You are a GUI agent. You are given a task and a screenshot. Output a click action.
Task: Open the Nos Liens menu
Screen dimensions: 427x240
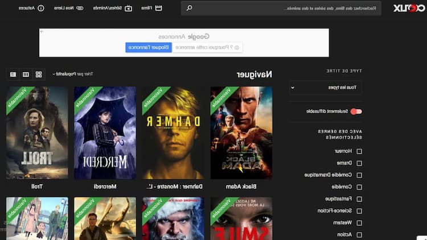point(69,8)
